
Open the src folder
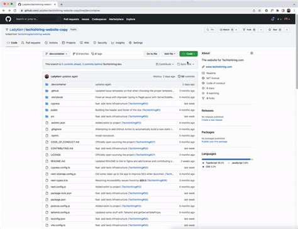52,116
